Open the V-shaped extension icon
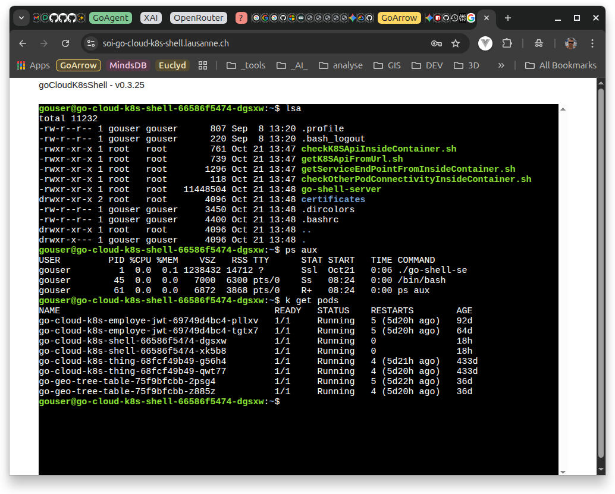The width and height of the screenshot is (615, 494). (x=485, y=43)
